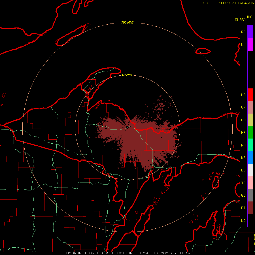This screenshot has height=255, width=255.
Task: Click the IC legend label
Action: (243, 183)
